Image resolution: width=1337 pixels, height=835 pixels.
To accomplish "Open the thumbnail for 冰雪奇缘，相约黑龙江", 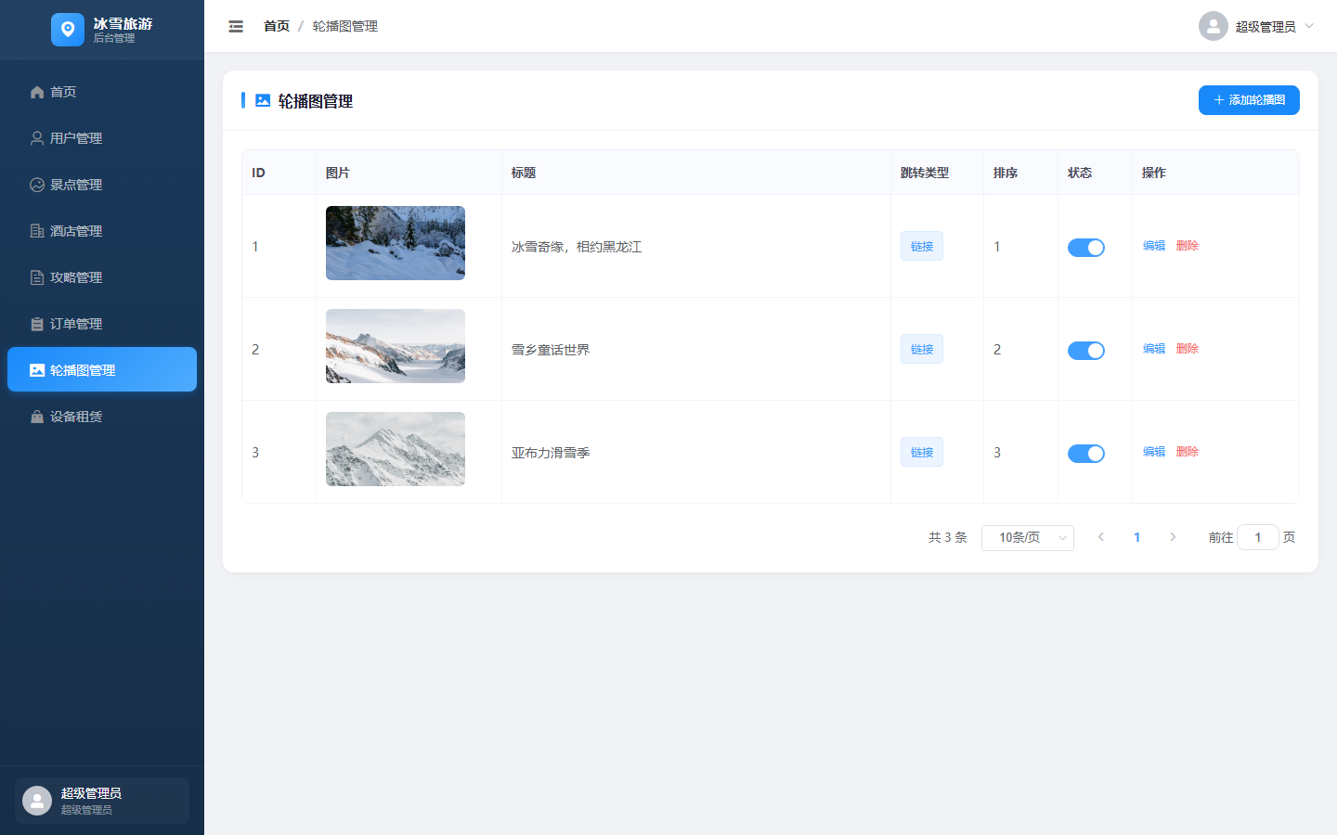I will click(396, 243).
